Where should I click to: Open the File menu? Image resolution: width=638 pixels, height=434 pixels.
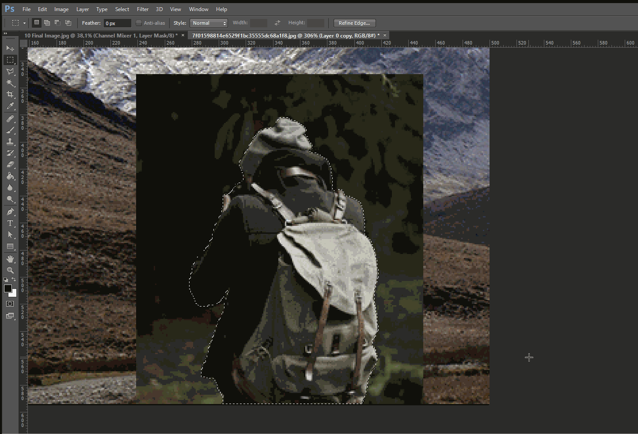point(27,9)
